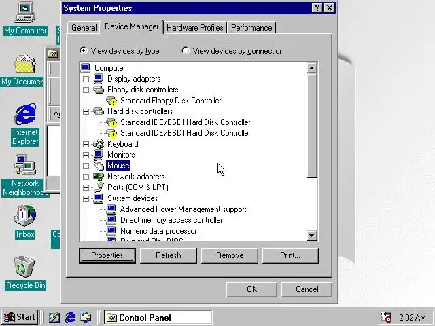Image resolution: width=435 pixels, height=326 pixels.
Task: Click the Print... button
Action: click(x=290, y=255)
